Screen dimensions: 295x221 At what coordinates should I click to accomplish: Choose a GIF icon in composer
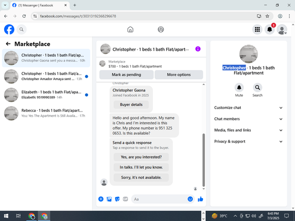pyautogui.click(x=125, y=199)
